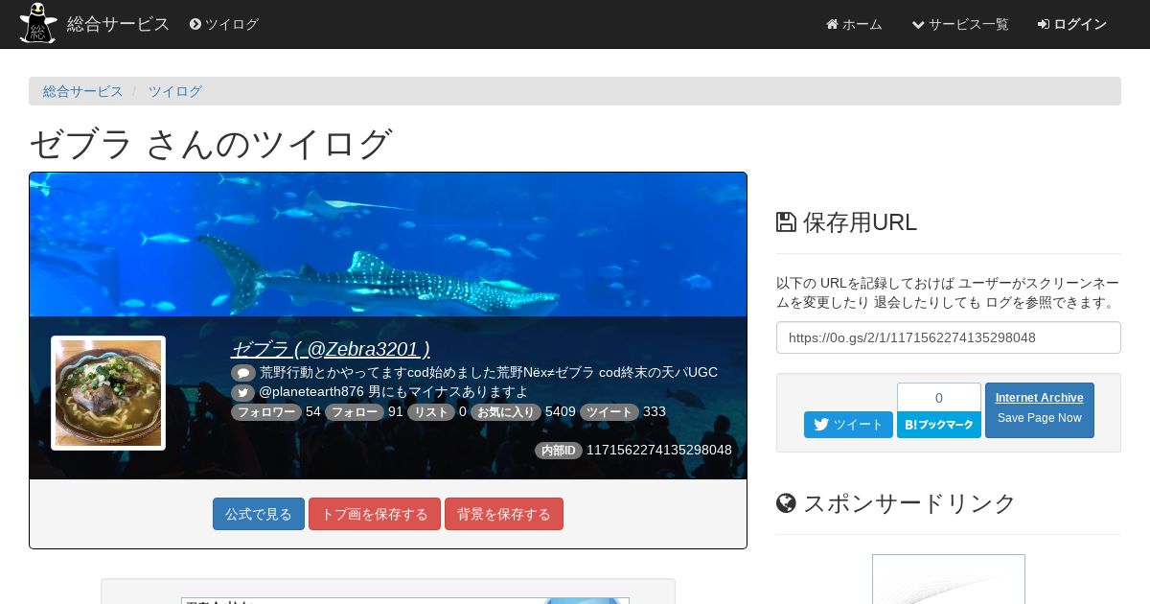Click 公式で見る button
This screenshot has width=1150, height=604.
[x=259, y=514]
